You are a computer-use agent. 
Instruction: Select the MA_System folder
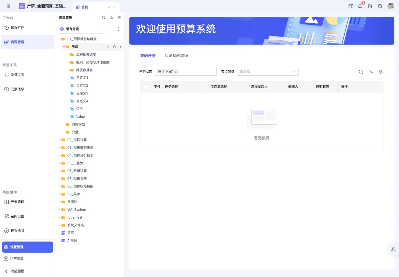[x=77, y=210]
